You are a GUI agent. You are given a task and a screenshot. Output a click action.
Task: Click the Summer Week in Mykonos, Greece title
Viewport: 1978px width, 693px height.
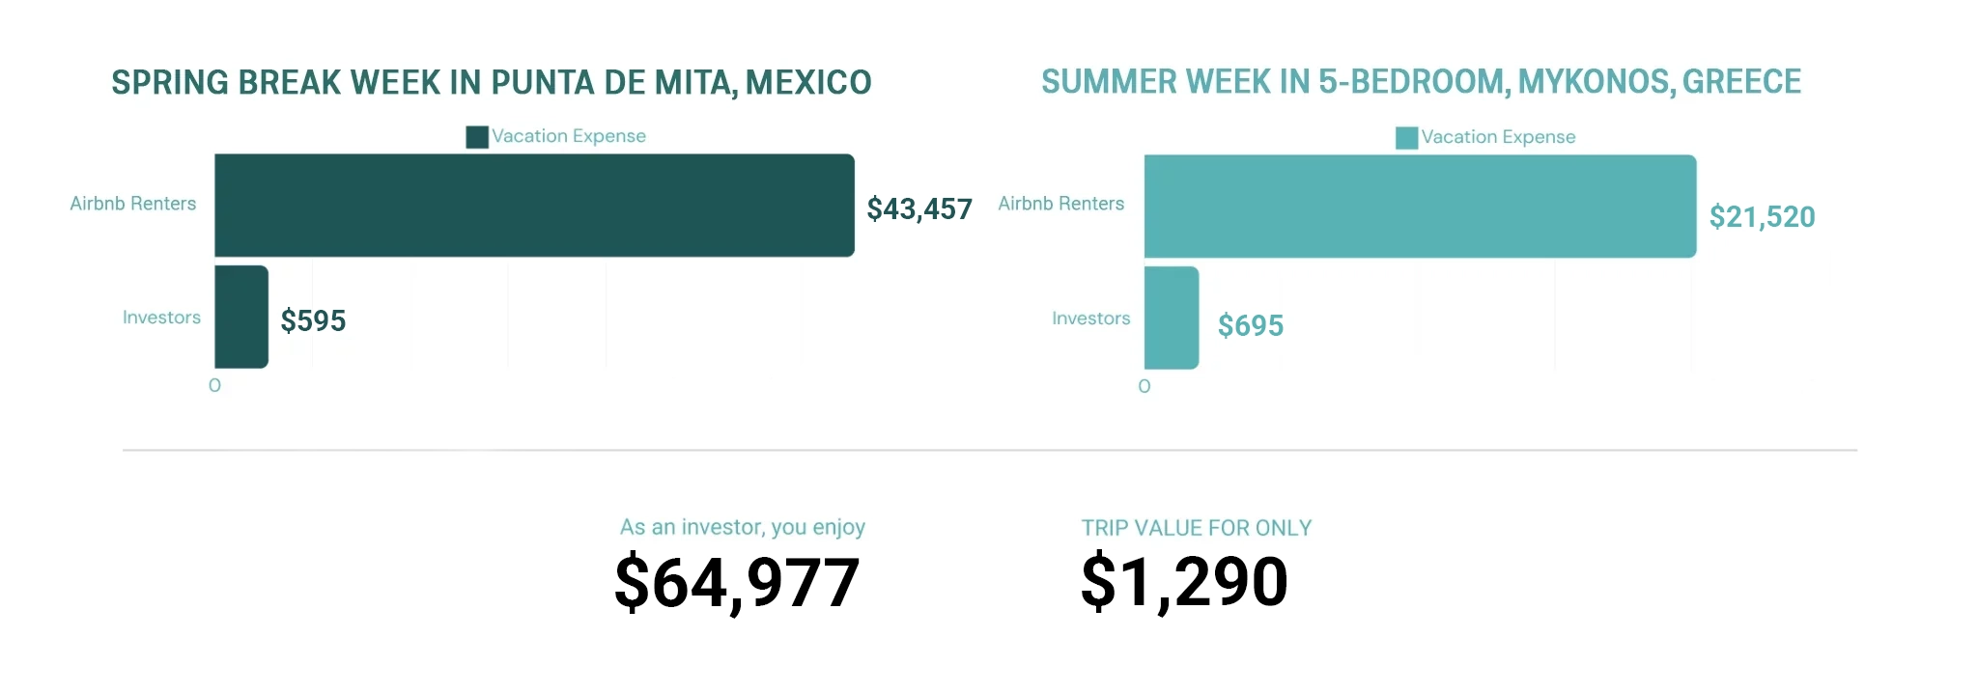tap(1421, 82)
